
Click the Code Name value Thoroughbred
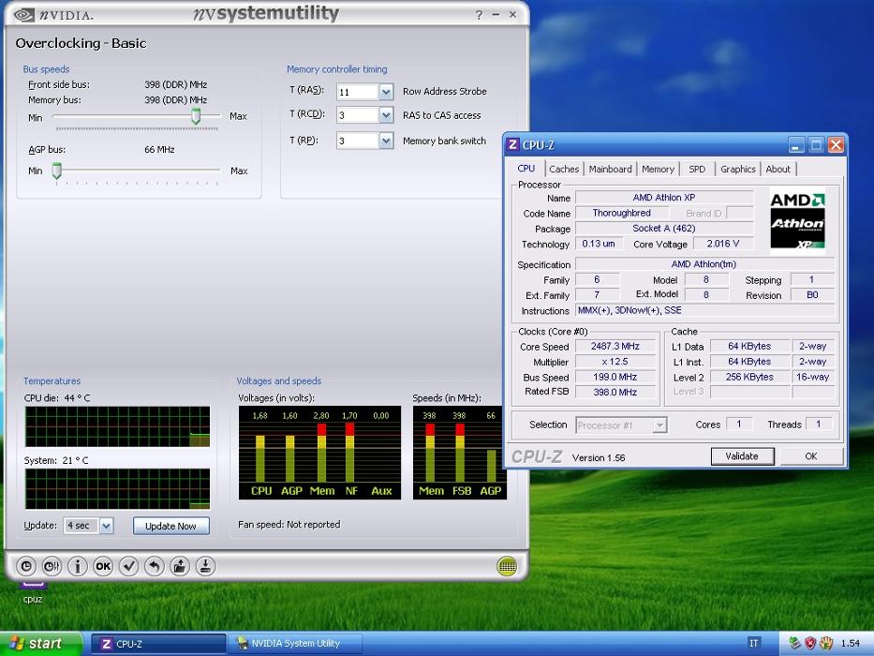[621, 213]
